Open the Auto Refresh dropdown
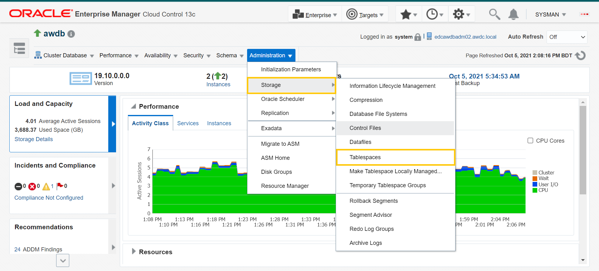 click(567, 37)
